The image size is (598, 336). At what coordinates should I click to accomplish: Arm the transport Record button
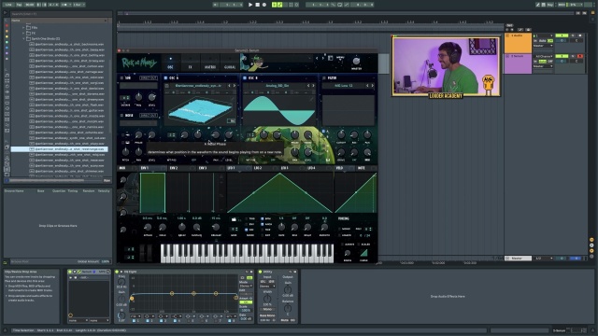[x=263, y=5]
